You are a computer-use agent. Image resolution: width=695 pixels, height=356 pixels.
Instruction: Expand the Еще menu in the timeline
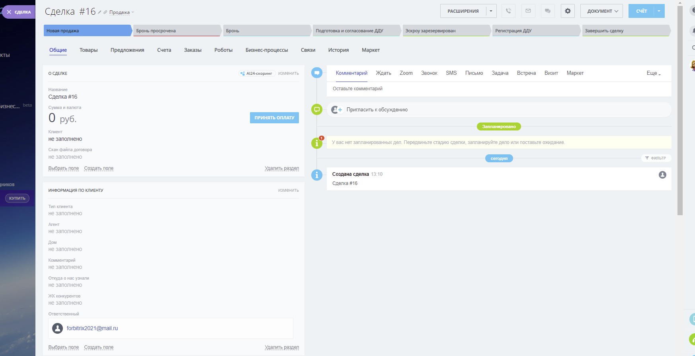click(654, 73)
